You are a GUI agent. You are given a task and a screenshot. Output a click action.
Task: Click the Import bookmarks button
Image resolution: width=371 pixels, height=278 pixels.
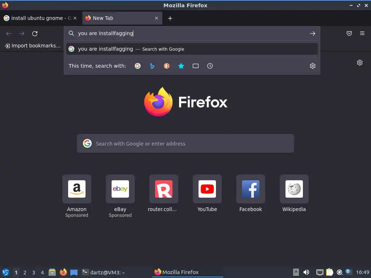33,46
